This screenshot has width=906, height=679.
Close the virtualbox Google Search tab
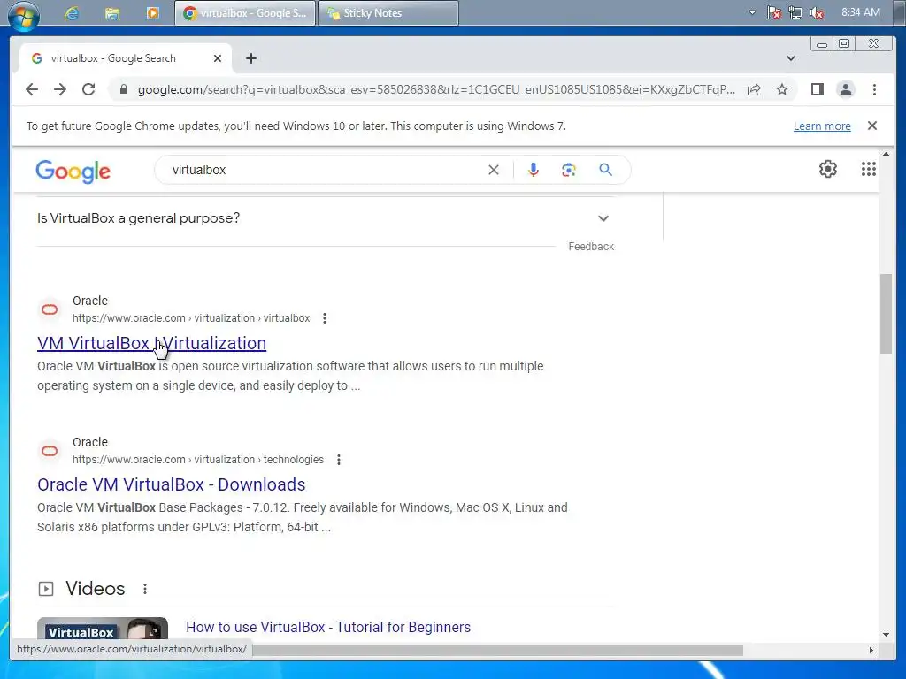pyautogui.click(x=218, y=58)
